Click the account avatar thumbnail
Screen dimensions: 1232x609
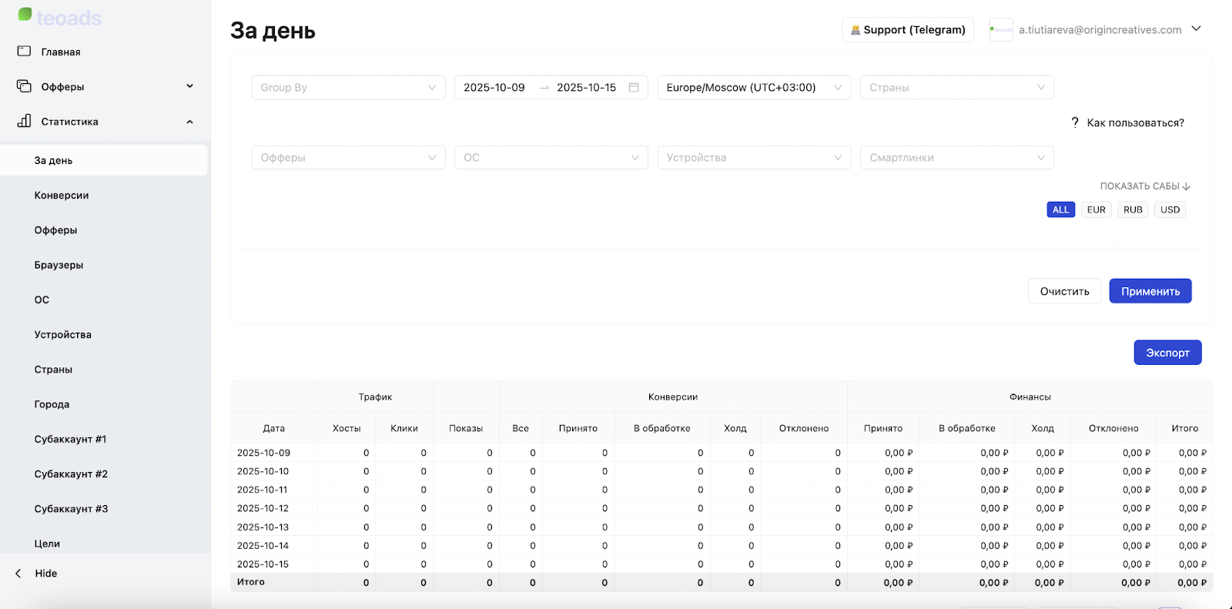point(1001,30)
